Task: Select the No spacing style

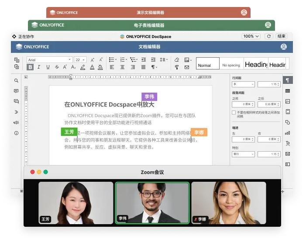Action: click(x=231, y=63)
